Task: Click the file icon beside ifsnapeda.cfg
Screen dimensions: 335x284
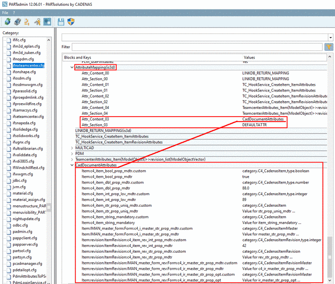Action: [9, 123]
